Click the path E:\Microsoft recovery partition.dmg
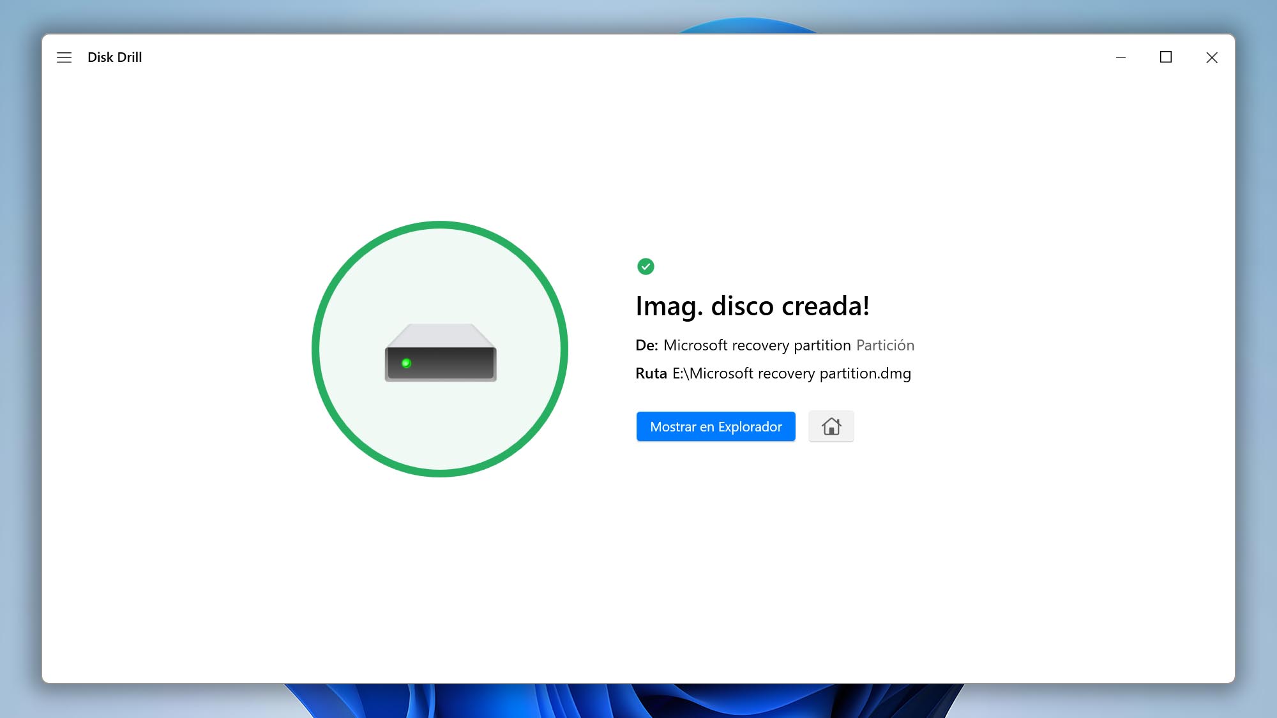The height and width of the screenshot is (718, 1277). (x=792, y=373)
